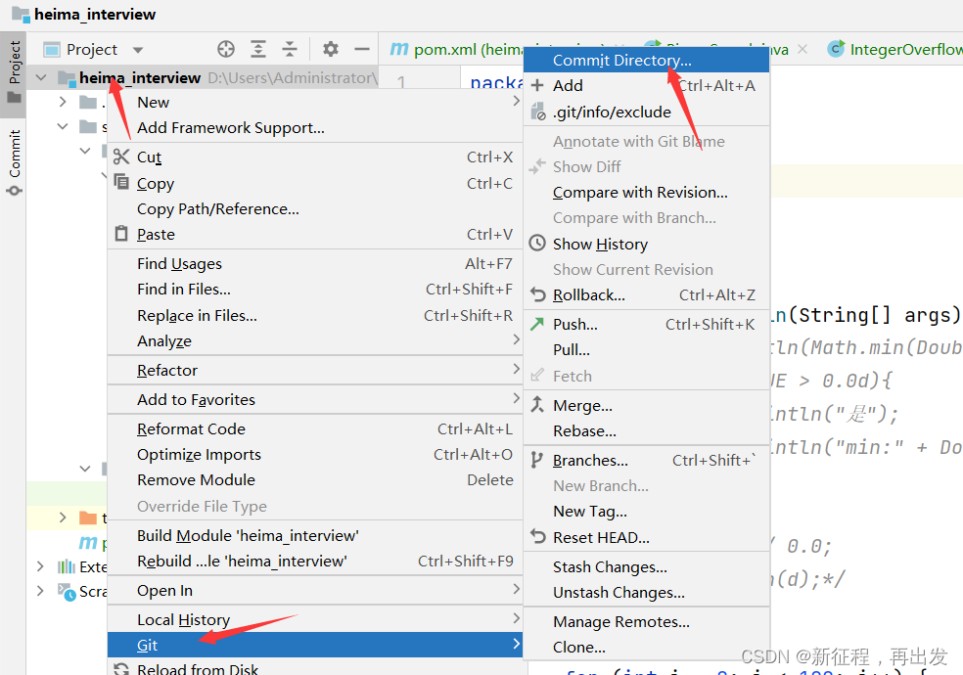Select Compare with Revision...

pyautogui.click(x=647, y=192)
